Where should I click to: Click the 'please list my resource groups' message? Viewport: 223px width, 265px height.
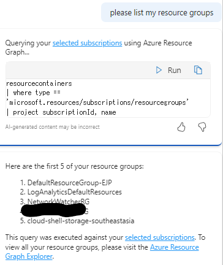(x=162, y=13)
